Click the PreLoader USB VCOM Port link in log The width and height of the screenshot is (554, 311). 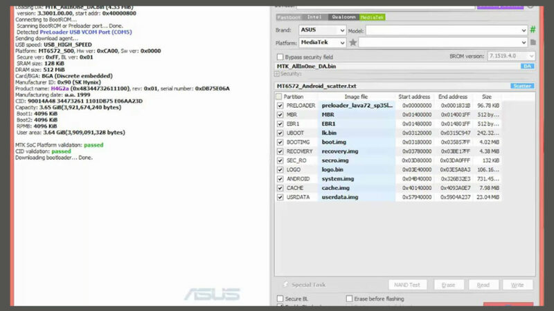tap(86, 32)
